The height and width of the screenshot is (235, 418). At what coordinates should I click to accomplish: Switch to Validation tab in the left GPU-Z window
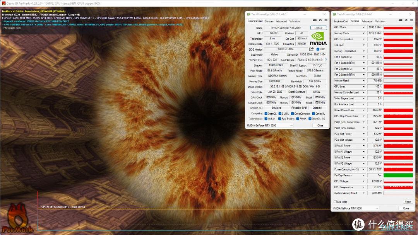click(x=294, y=21)
